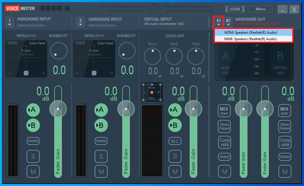Open the A1 hardware output selector
Viewport: 304px width, 186px height.
click(x=218, y=22)
